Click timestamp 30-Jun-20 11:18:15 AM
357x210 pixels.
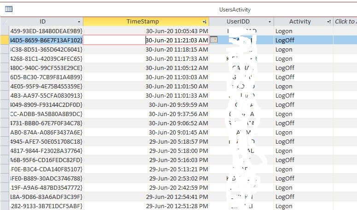pyautogui.click(x=177, y=50)
